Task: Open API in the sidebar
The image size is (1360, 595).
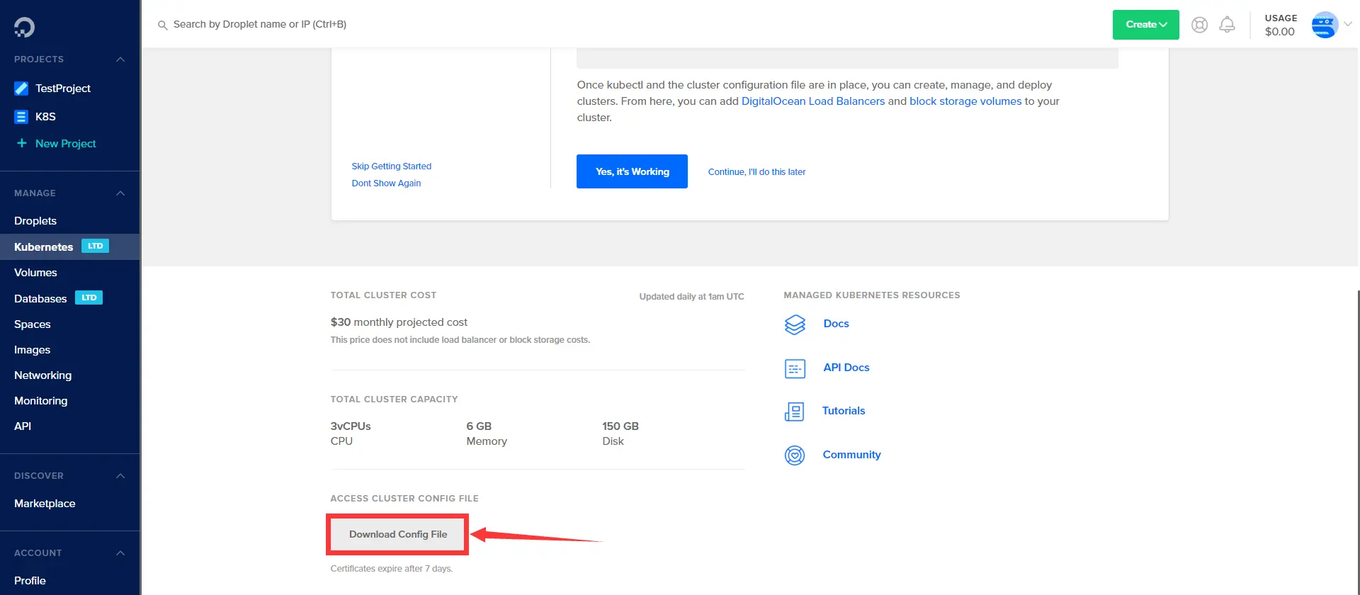Action: pos(23,426)
